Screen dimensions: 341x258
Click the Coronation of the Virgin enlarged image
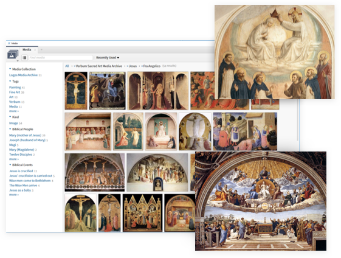pyautogui.click(x=275, y=52)
